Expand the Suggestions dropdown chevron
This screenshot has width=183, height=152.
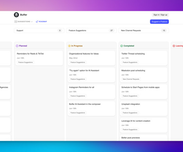coord(32,22)
